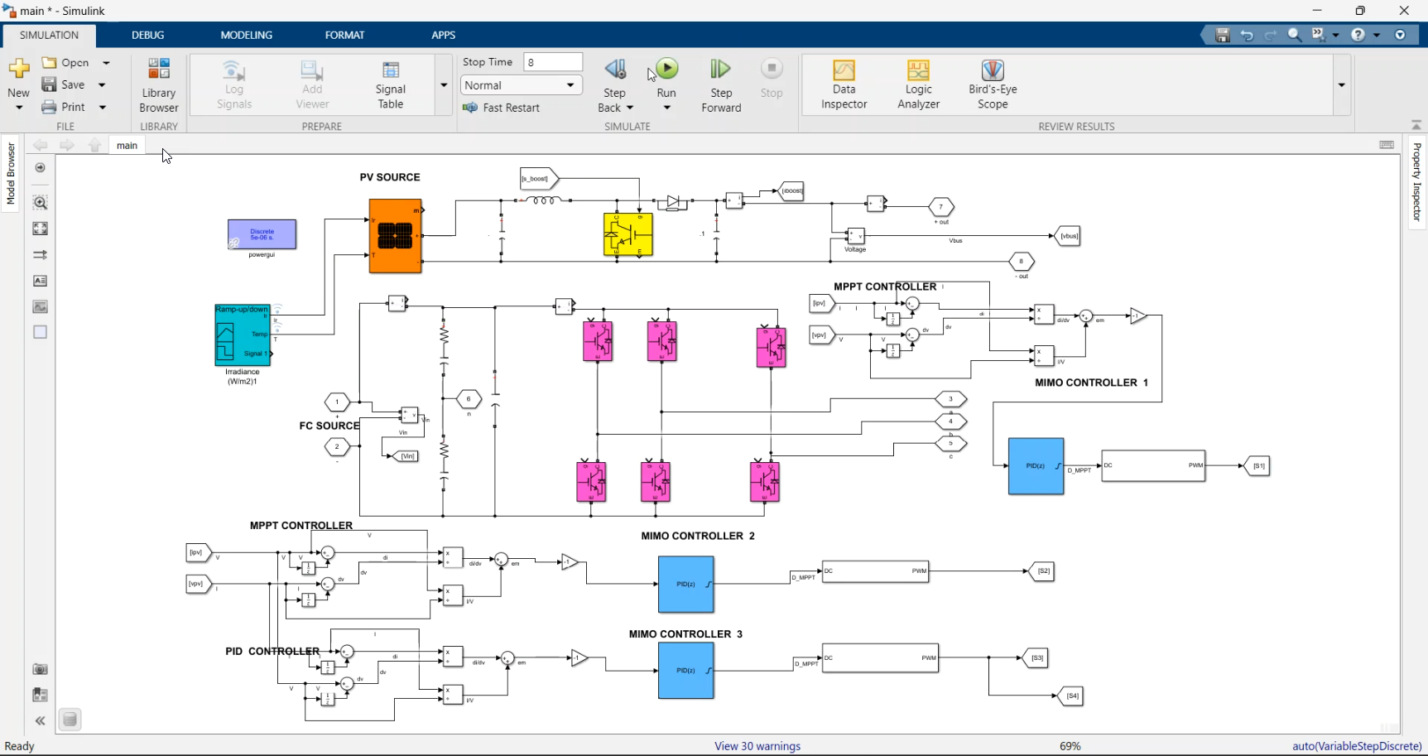Switch to the SIMULATION tab
Screen dimensions: 1428x756
coord(49,35)
